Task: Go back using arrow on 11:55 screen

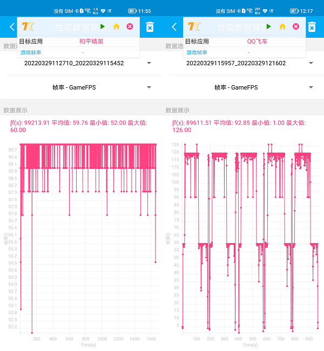Action: (12, 27)
